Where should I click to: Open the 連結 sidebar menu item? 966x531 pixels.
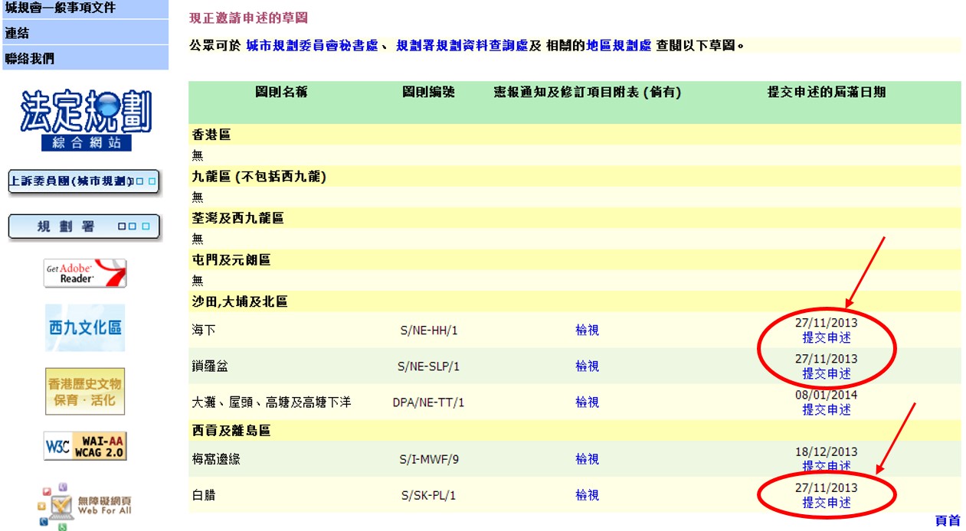[18, 34]
